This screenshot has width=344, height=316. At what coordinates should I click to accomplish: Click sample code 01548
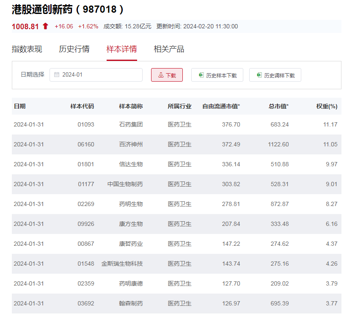pyautogui.click(x=86, y=264)
